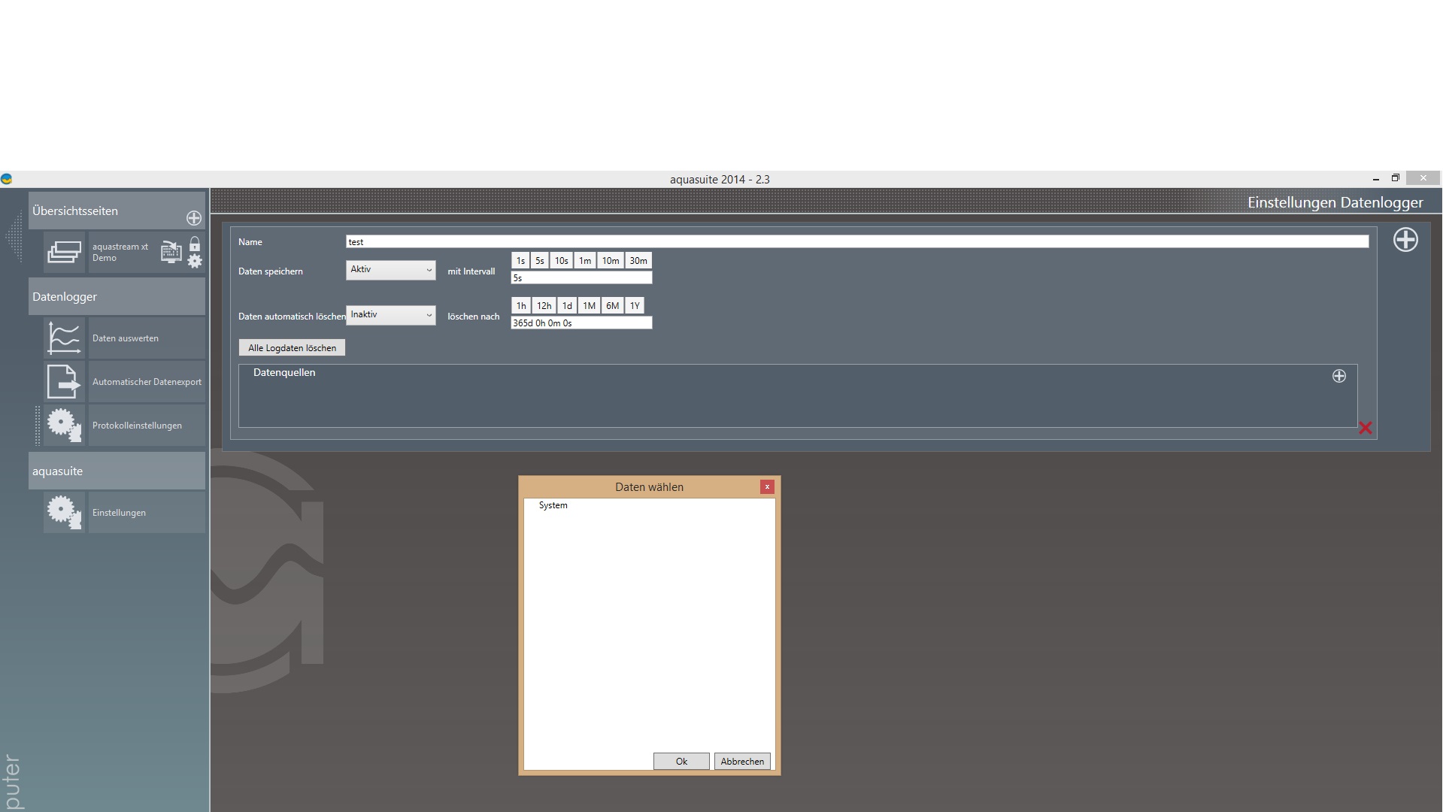Viewport: 1443px width, 812px height.
Task: Set delete-after to 1d
Action: pyautogui.click(x=567, y=306)
